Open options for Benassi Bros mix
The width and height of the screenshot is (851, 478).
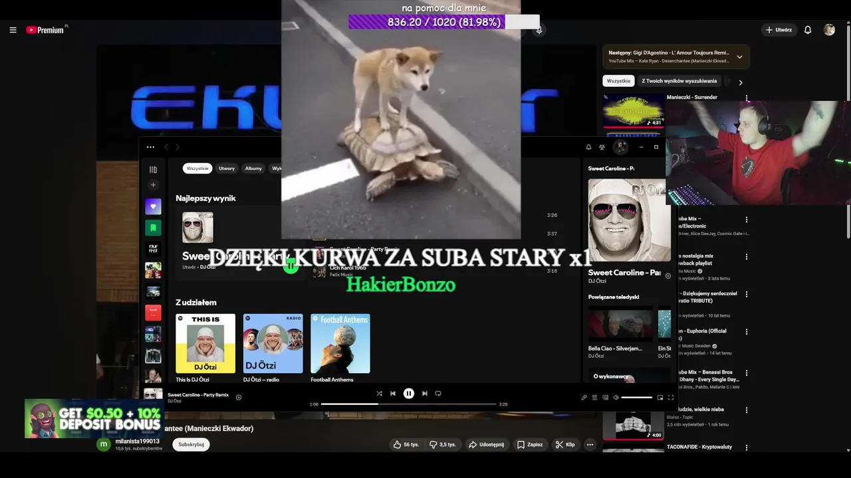click(x=747, y=373)
